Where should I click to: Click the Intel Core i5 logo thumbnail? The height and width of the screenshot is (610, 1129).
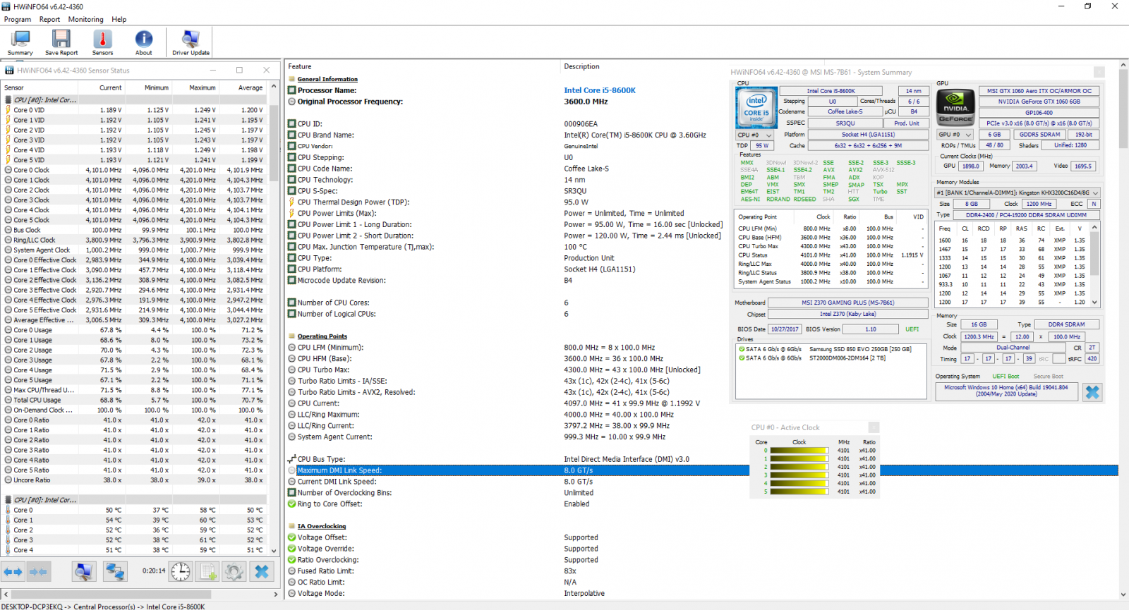[756, 106]
